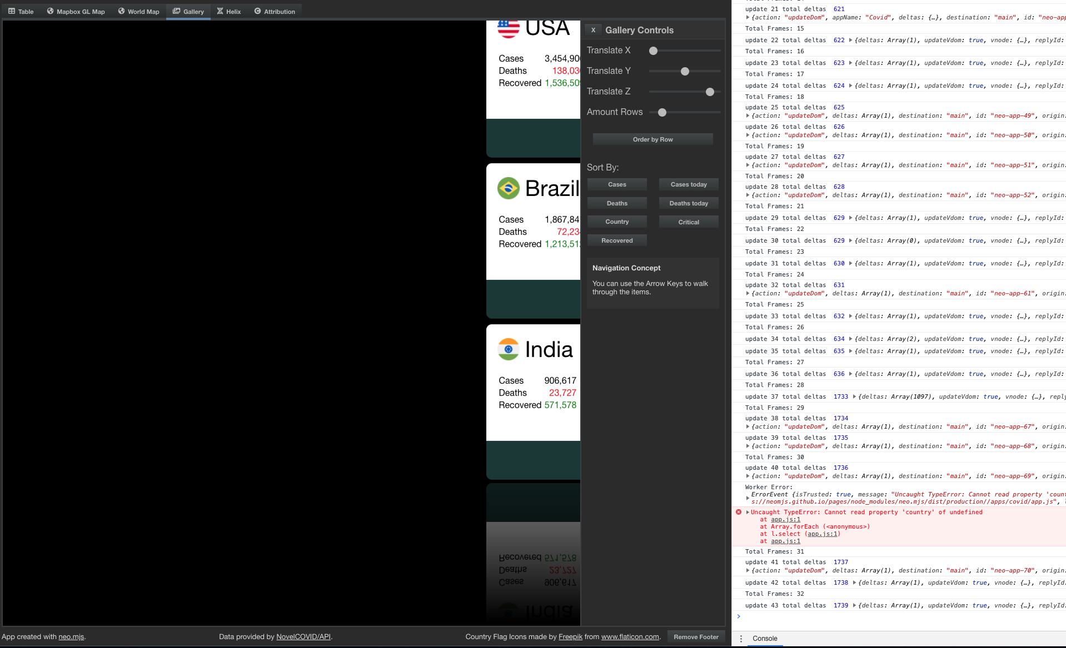1066x648 pixels.
Task: Click the Helix DNA icon
Action: pyautogui.click(x=220, y=11)
